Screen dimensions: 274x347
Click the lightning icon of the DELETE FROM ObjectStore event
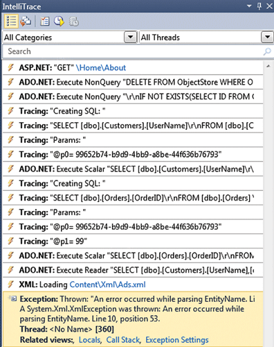(x=10, y=82)
